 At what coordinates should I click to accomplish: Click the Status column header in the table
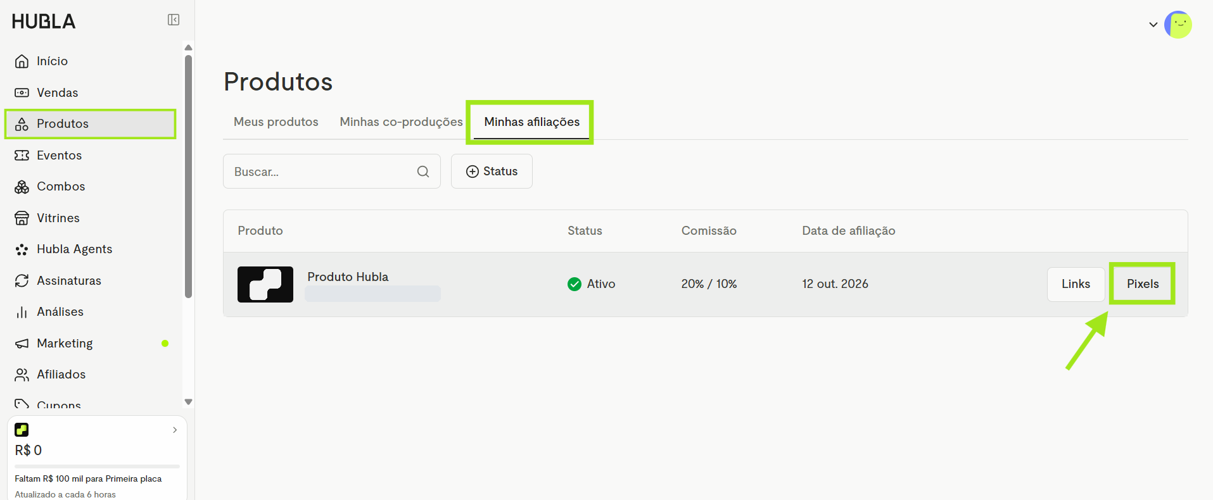[585, 231]
